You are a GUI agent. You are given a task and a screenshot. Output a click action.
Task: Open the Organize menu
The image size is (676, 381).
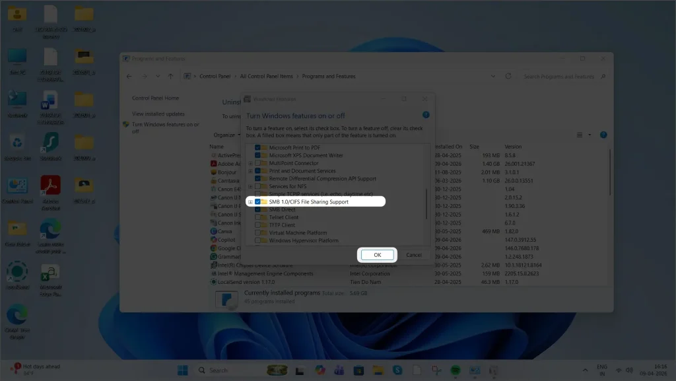226,135
